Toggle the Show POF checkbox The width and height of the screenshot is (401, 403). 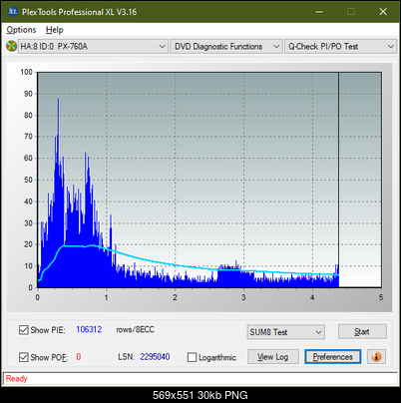tap(24, 357)
